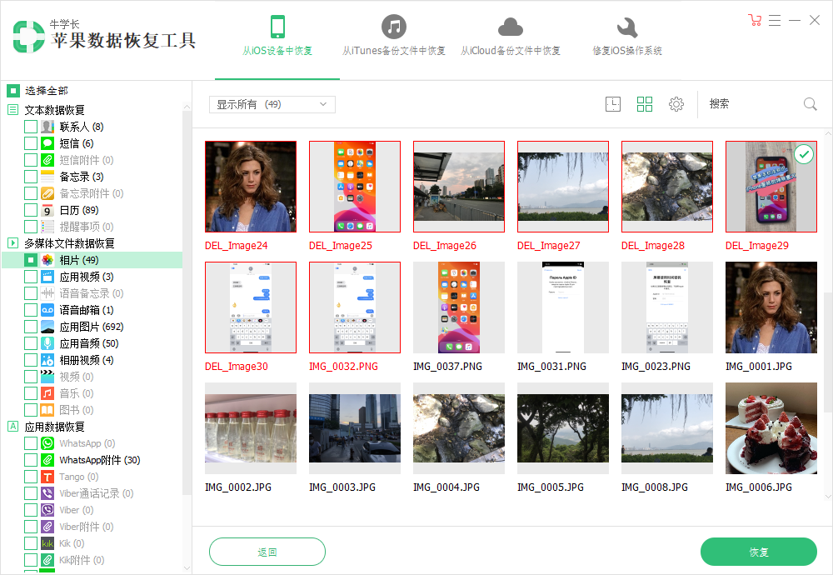The width and height of the screenshot is (833, 575).
Task: Select the DEL_Image25 home screen thumbnail
Action: (x=355, y=187)
